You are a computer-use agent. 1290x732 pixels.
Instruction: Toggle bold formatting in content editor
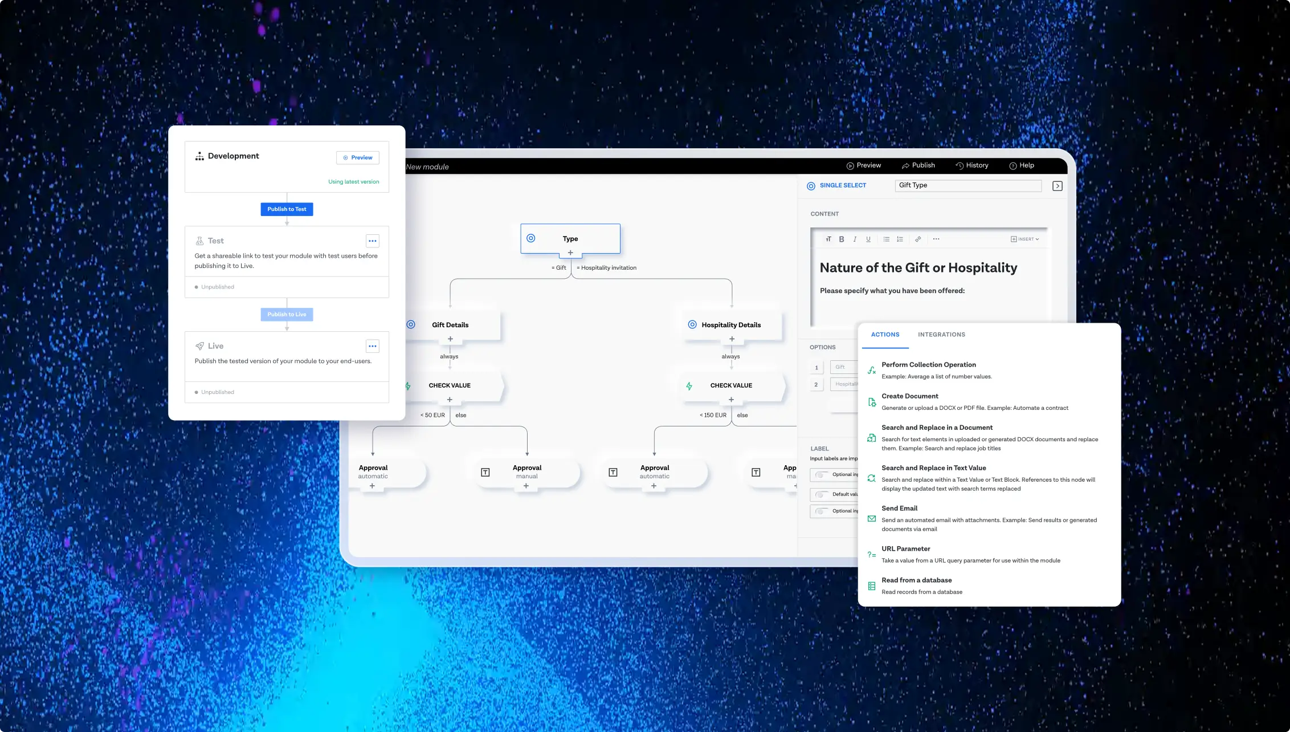click(842, 239)
